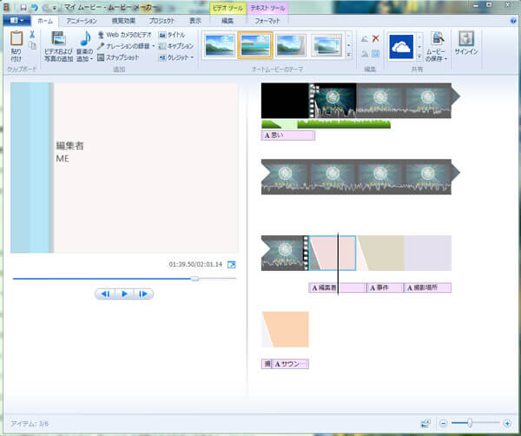Click the Save icon in quick access toolbar

click(23, 7)
